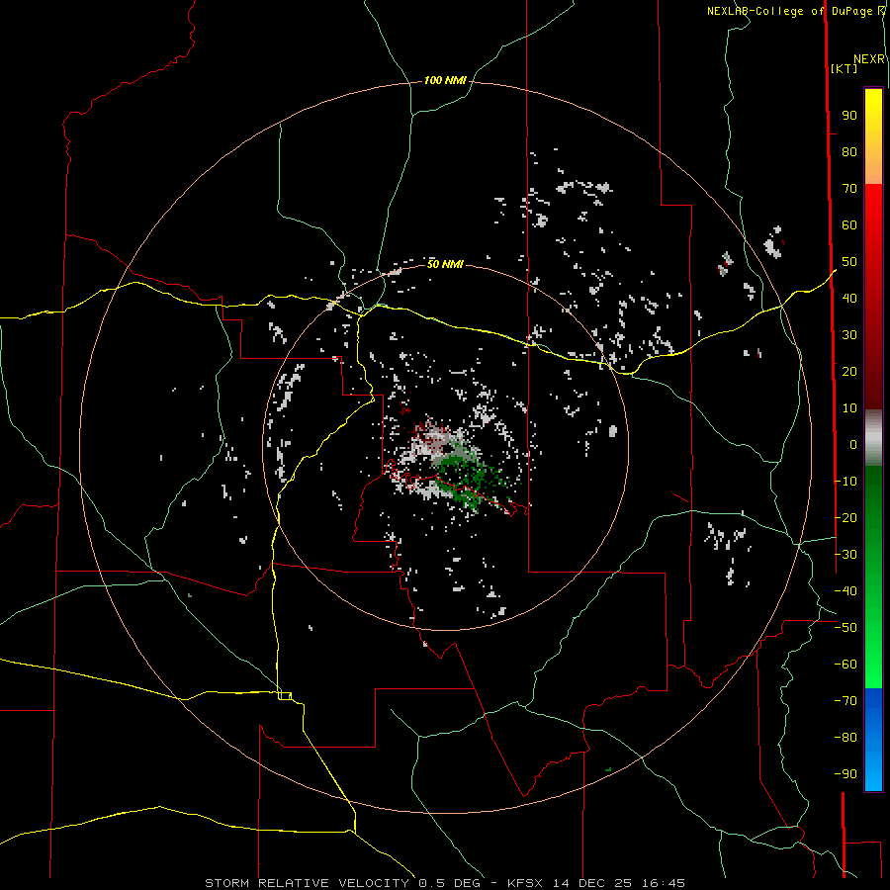Viewport: 890px width, 890px height.
Task: Click the 50 NMI range ring label
Action: pos(445,264)
